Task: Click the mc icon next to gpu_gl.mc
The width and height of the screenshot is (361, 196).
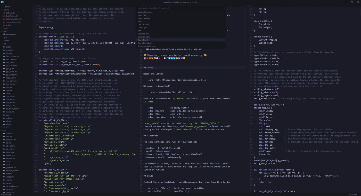Action: tap(4, 69)
